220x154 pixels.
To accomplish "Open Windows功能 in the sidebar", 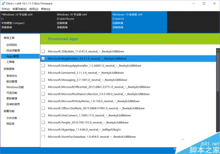I will 15,87.
